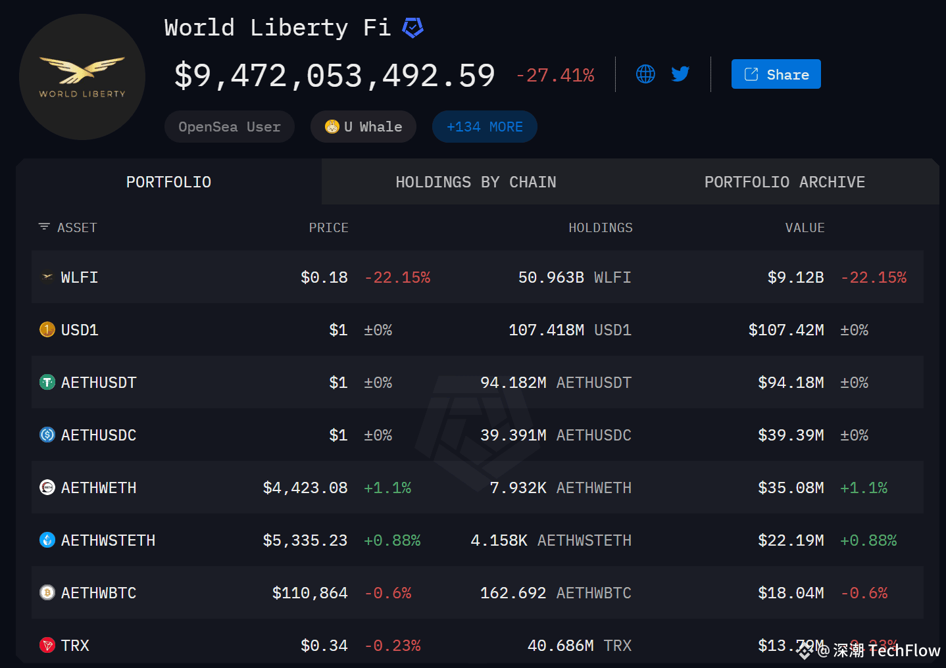This screenshot has height=668, width=946.
Task: Click the 50.963B WLFI holdings cell
Action: (x=575, y=277)
